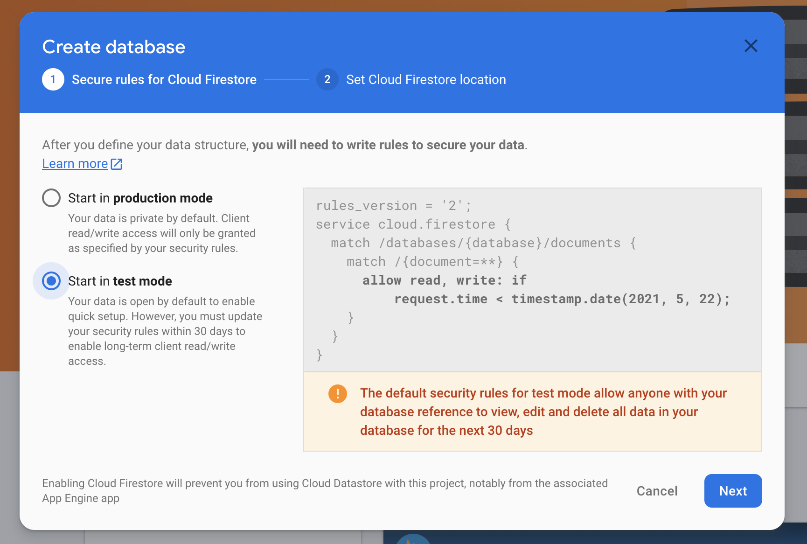Select Start in test mode radio
Image resolution: width=807 pixels, height=544 pixels.
pyautogui.click(x=51, y=281)
